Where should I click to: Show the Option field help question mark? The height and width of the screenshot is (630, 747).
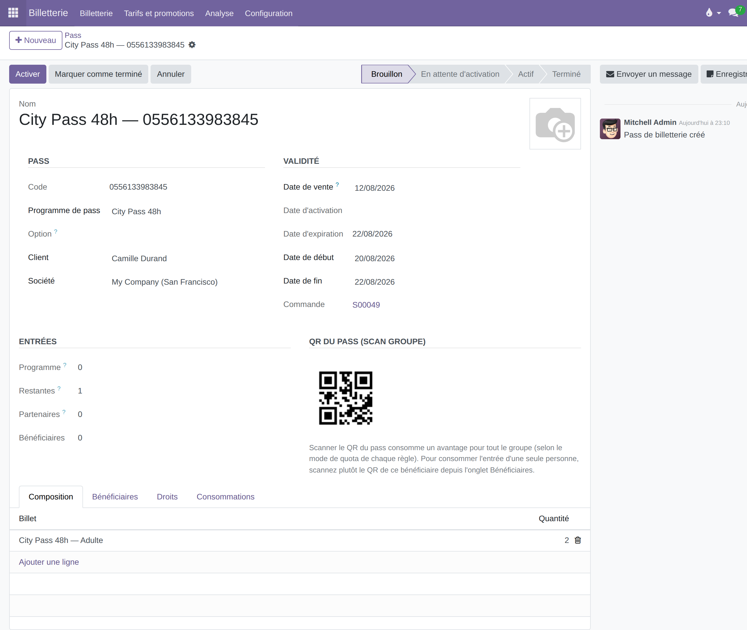[56, 231]
